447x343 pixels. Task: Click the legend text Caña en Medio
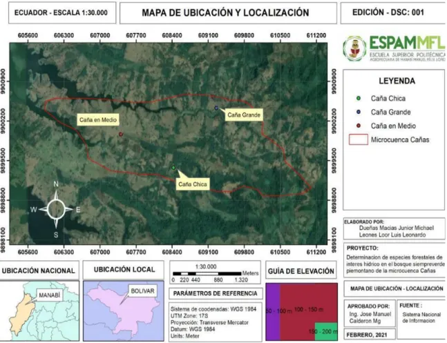[x=393, y=126]
